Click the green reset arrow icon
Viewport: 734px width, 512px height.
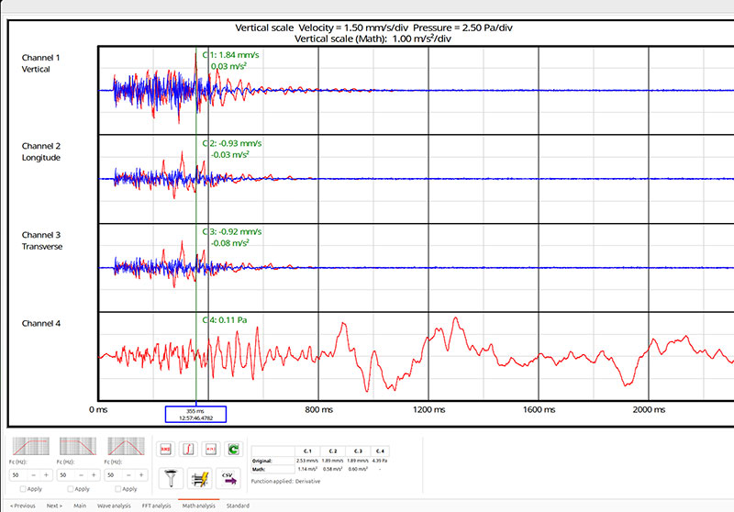[x=232, y=449]
